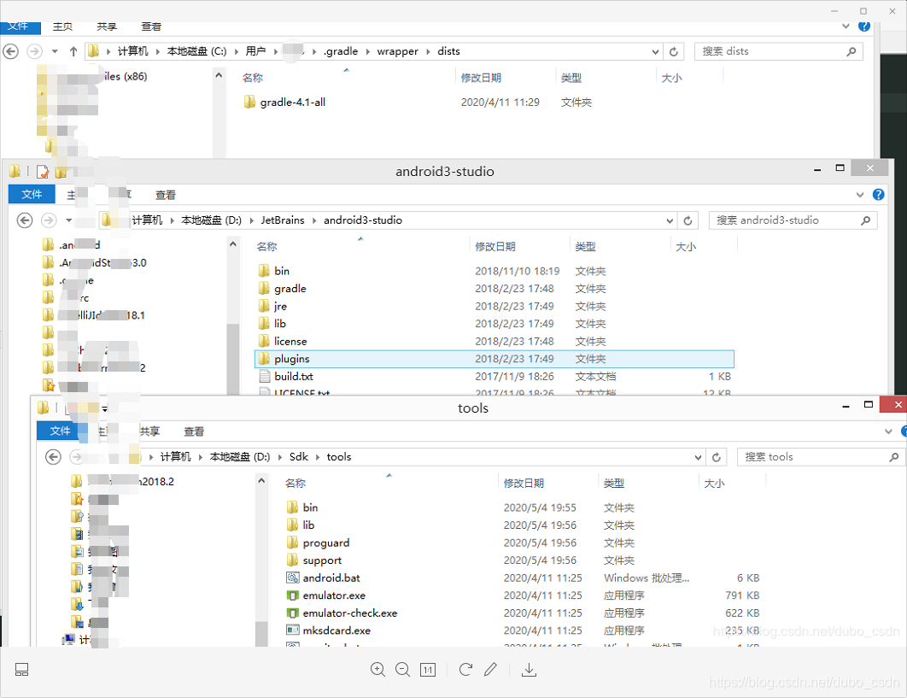Image resolution: width=907 pixels, height=698 pixels.
Task: Open help in the android3-studio window
Action: point(878,195)
